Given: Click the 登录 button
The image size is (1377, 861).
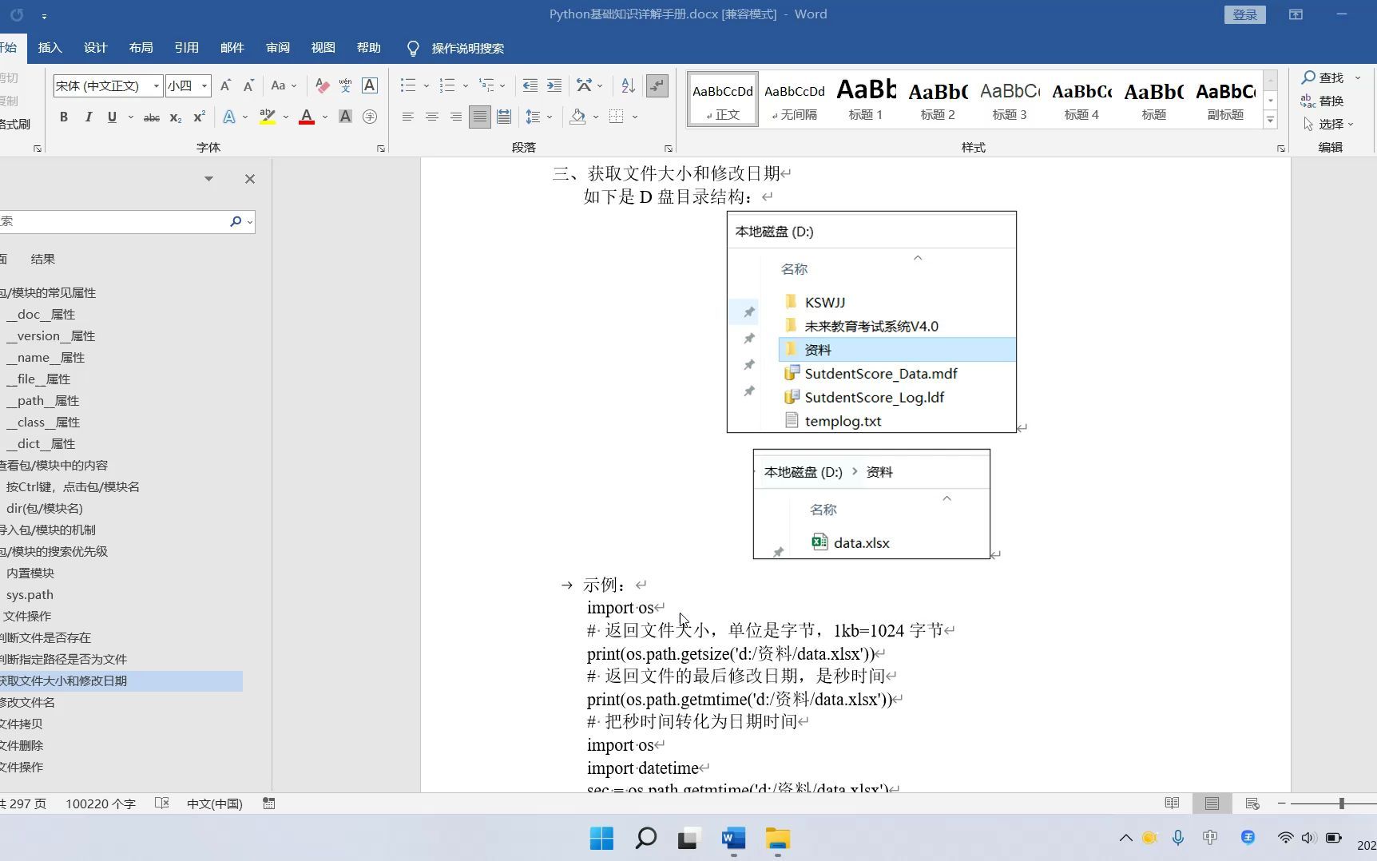Looking at the screenshot, I should click(x=1244, y=14).
